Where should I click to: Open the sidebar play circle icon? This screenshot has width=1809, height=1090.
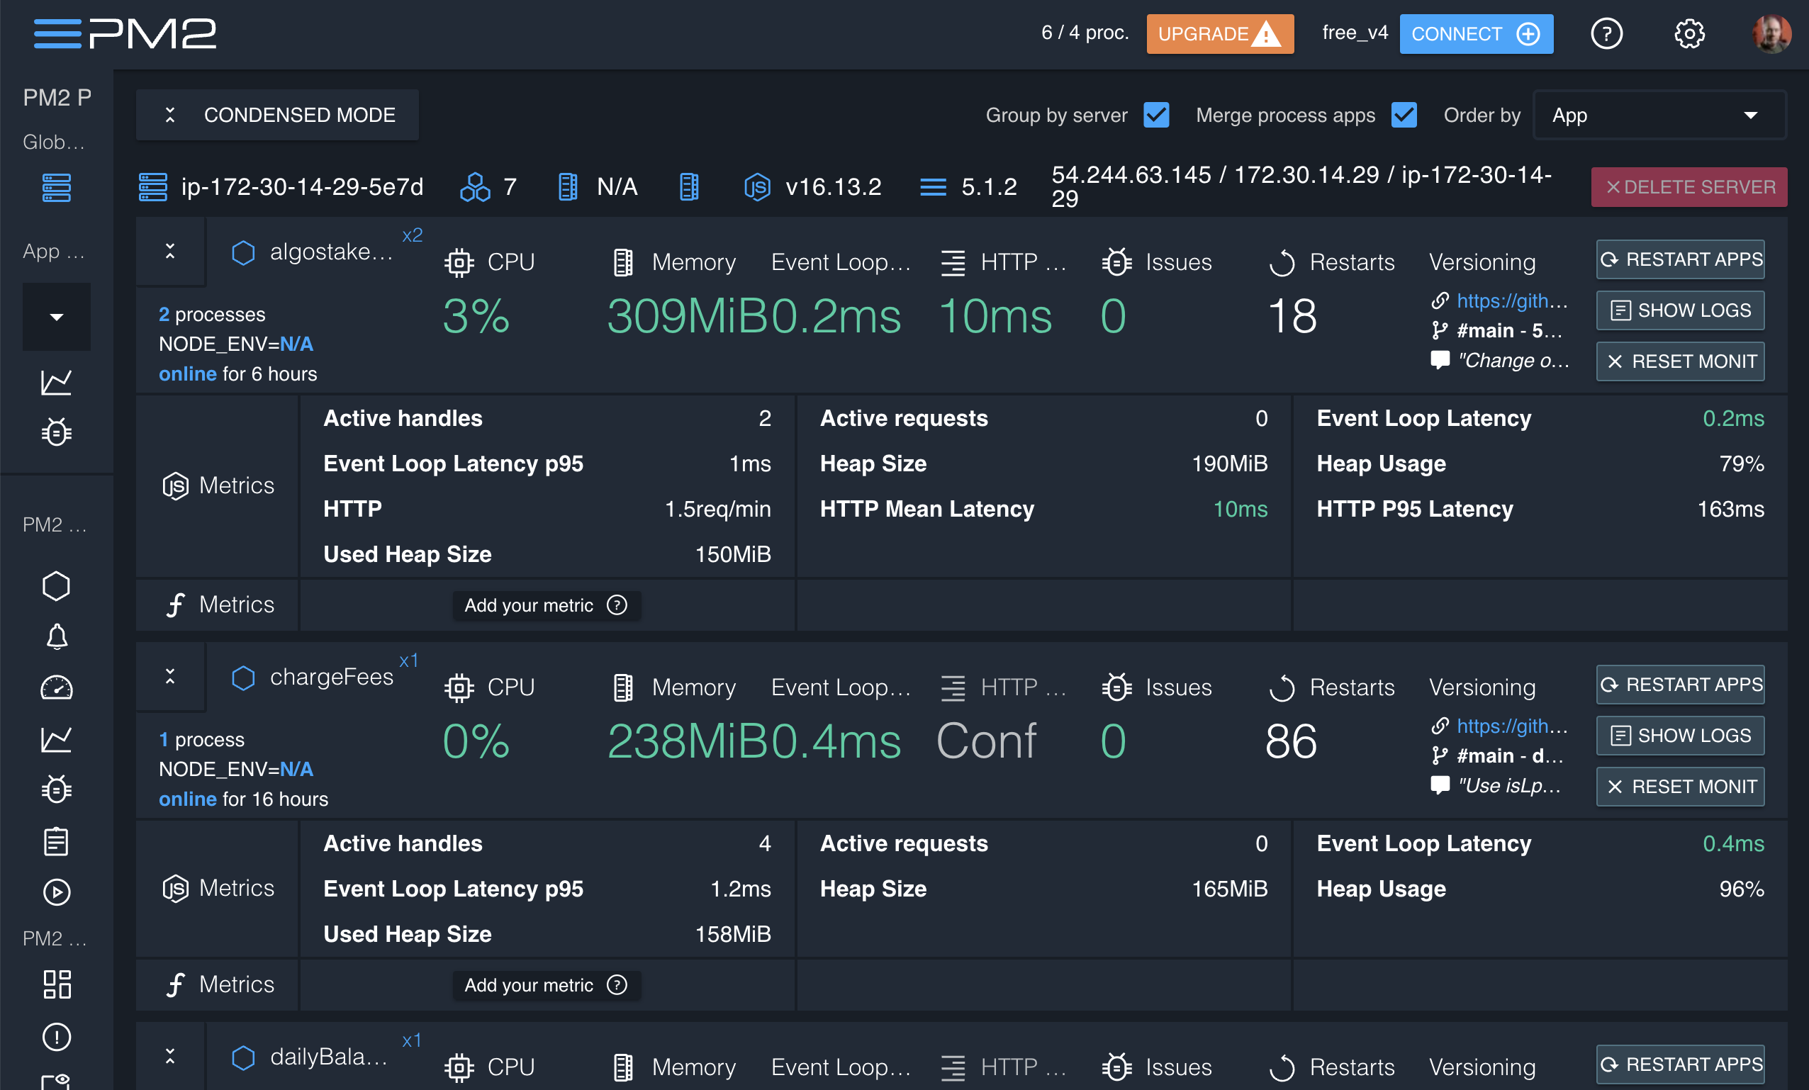coord(57,892)
